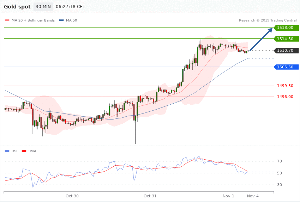Click the red 9MA legend swatch
Image resolution: width=300 pixels, height=203 pixels.
point(24,151)
